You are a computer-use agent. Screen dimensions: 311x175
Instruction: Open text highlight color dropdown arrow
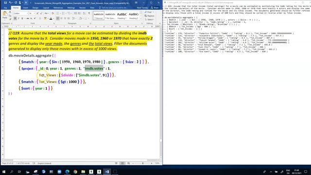pos(48,18)
